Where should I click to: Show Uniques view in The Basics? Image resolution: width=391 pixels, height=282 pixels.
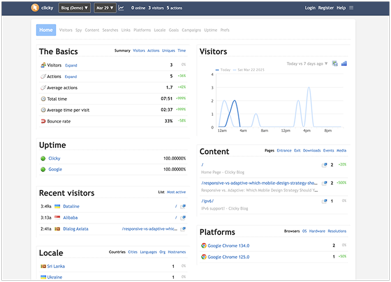(169, 50)
